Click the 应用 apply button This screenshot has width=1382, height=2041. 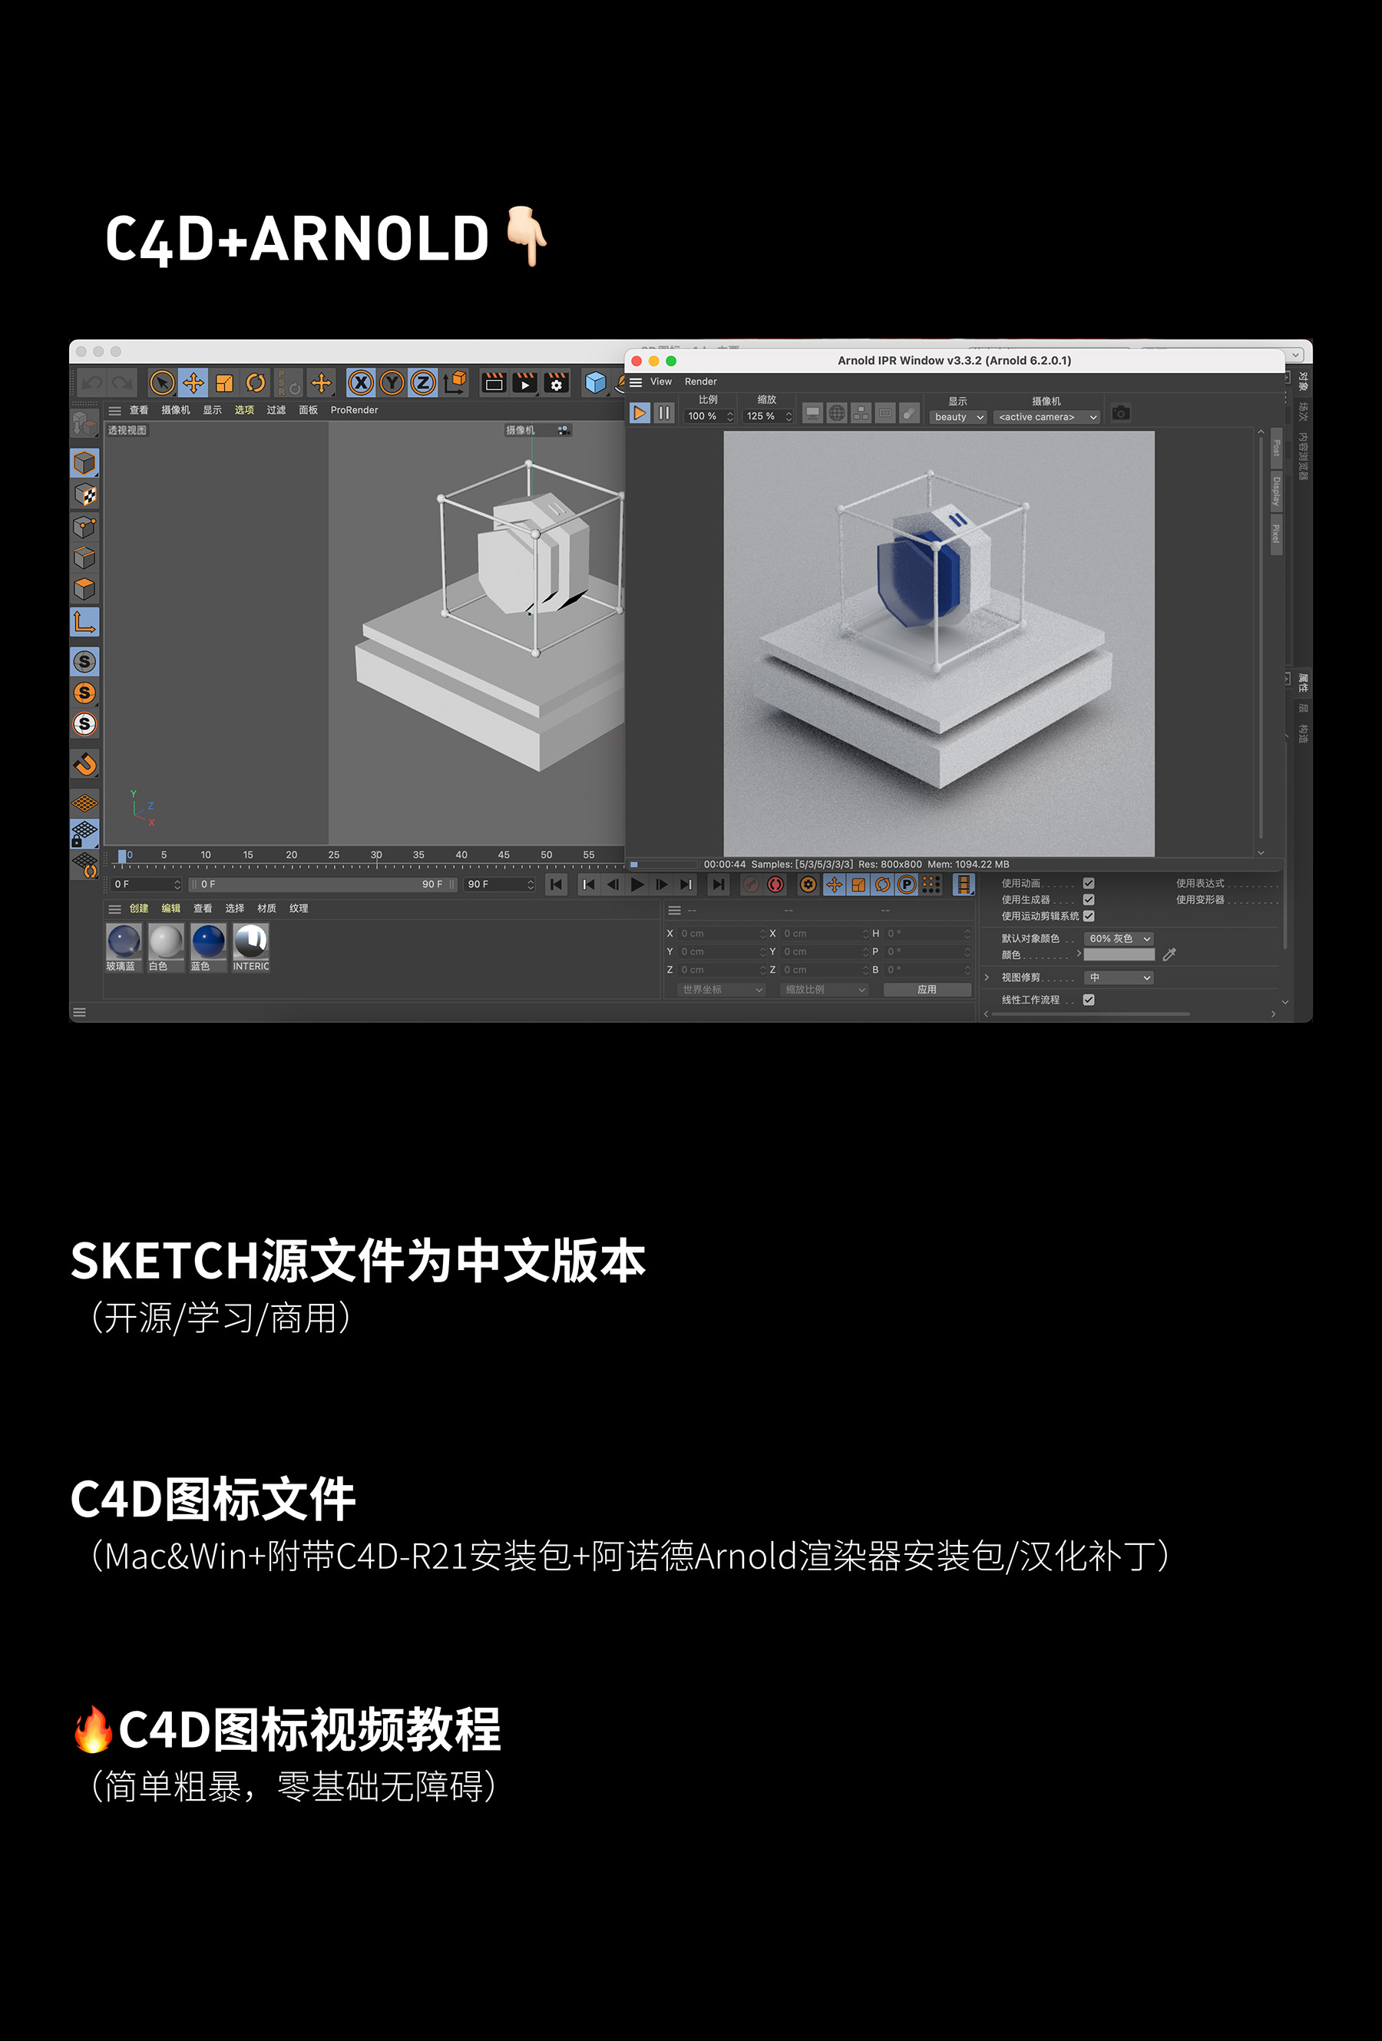927,990
